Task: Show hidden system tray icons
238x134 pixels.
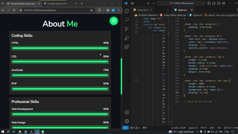Action: [197, 132]
